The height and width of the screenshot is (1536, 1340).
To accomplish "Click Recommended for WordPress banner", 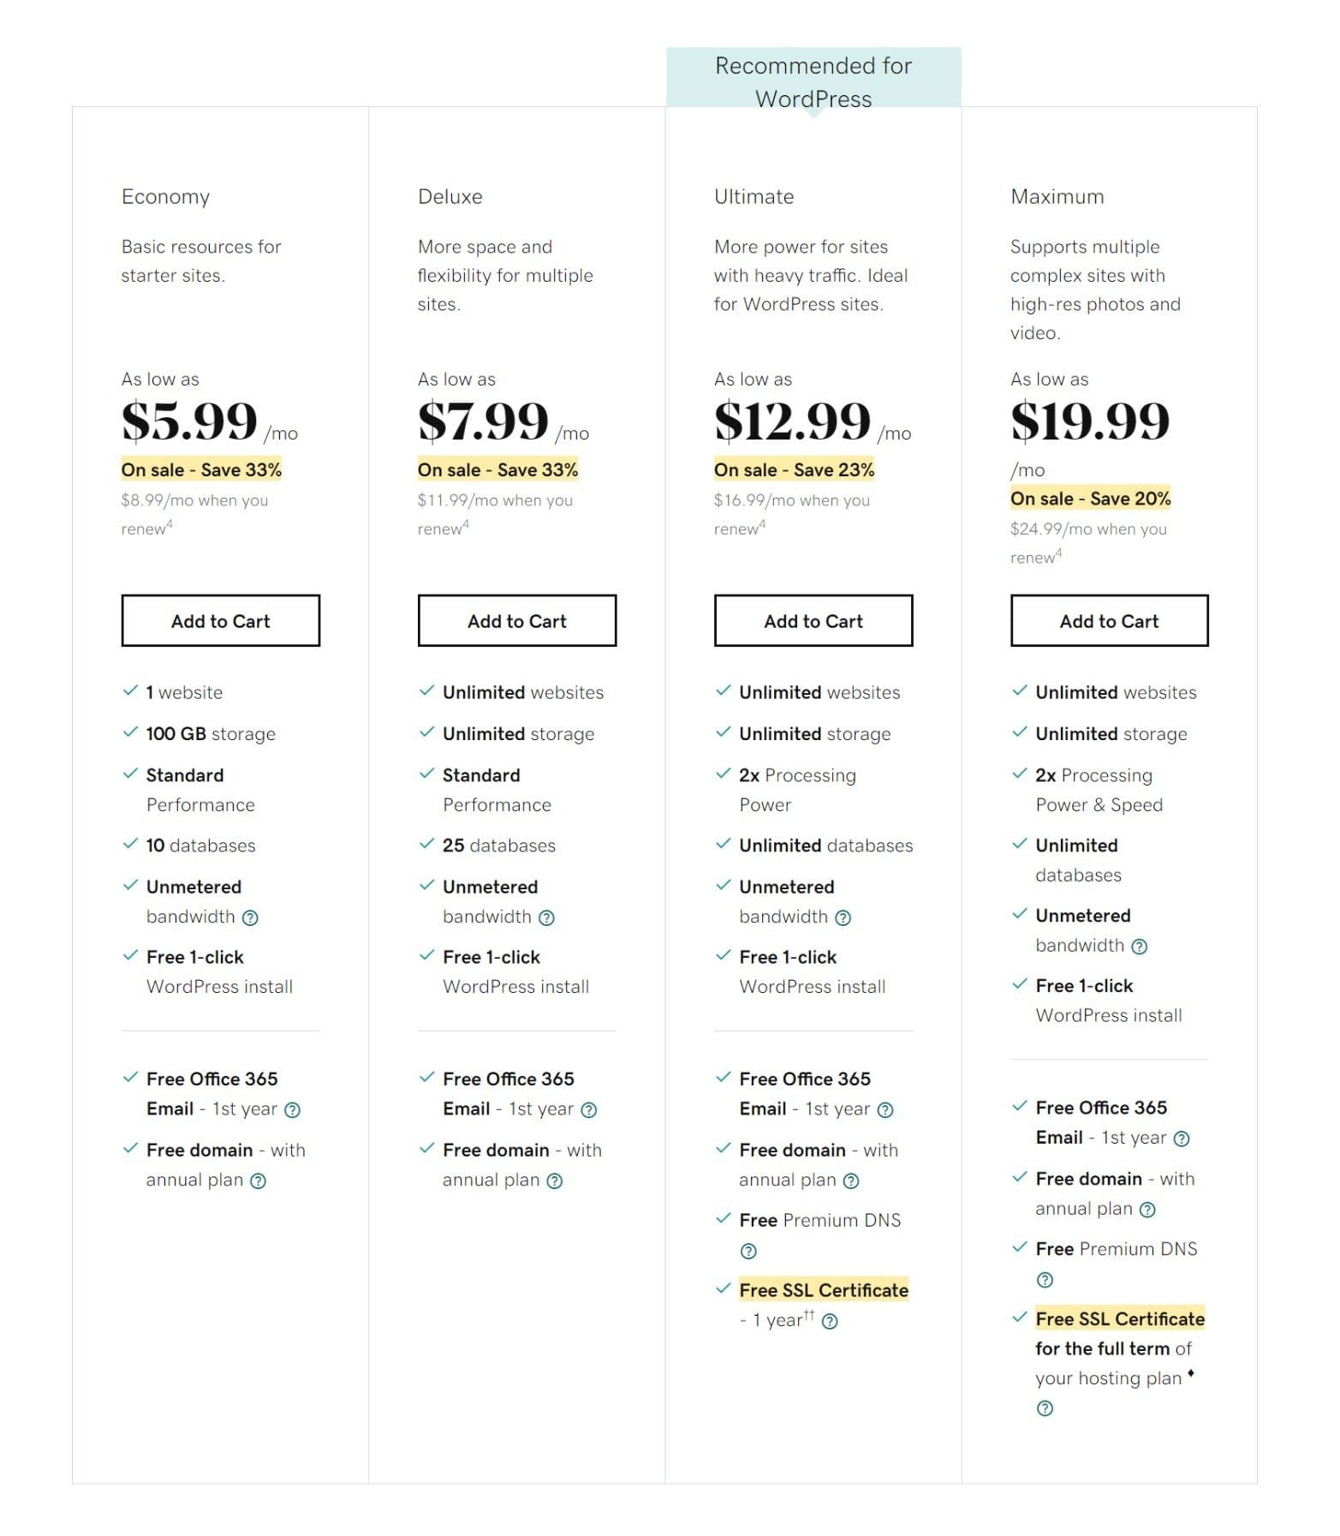I will [813, 81].
